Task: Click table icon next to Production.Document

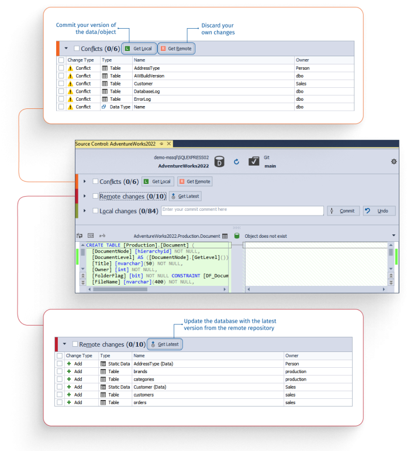Action: point(225,236)
